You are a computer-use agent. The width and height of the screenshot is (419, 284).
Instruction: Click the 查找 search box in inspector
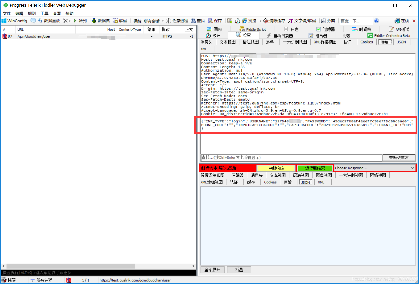point(291,158)
